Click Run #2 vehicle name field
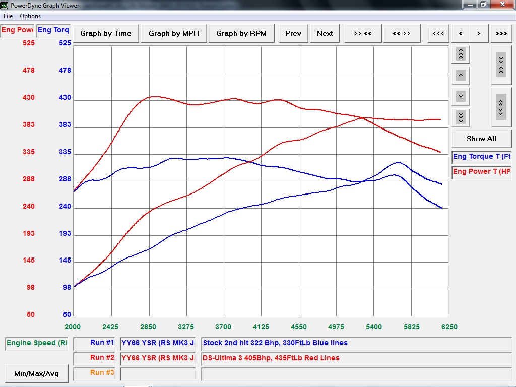This screenshot has height=387, width=516. click(158, 359)
